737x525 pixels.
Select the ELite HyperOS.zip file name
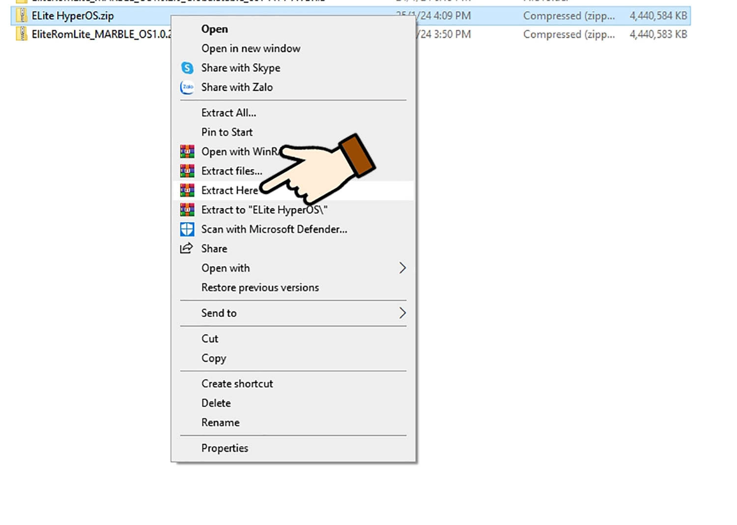point(73,16)
